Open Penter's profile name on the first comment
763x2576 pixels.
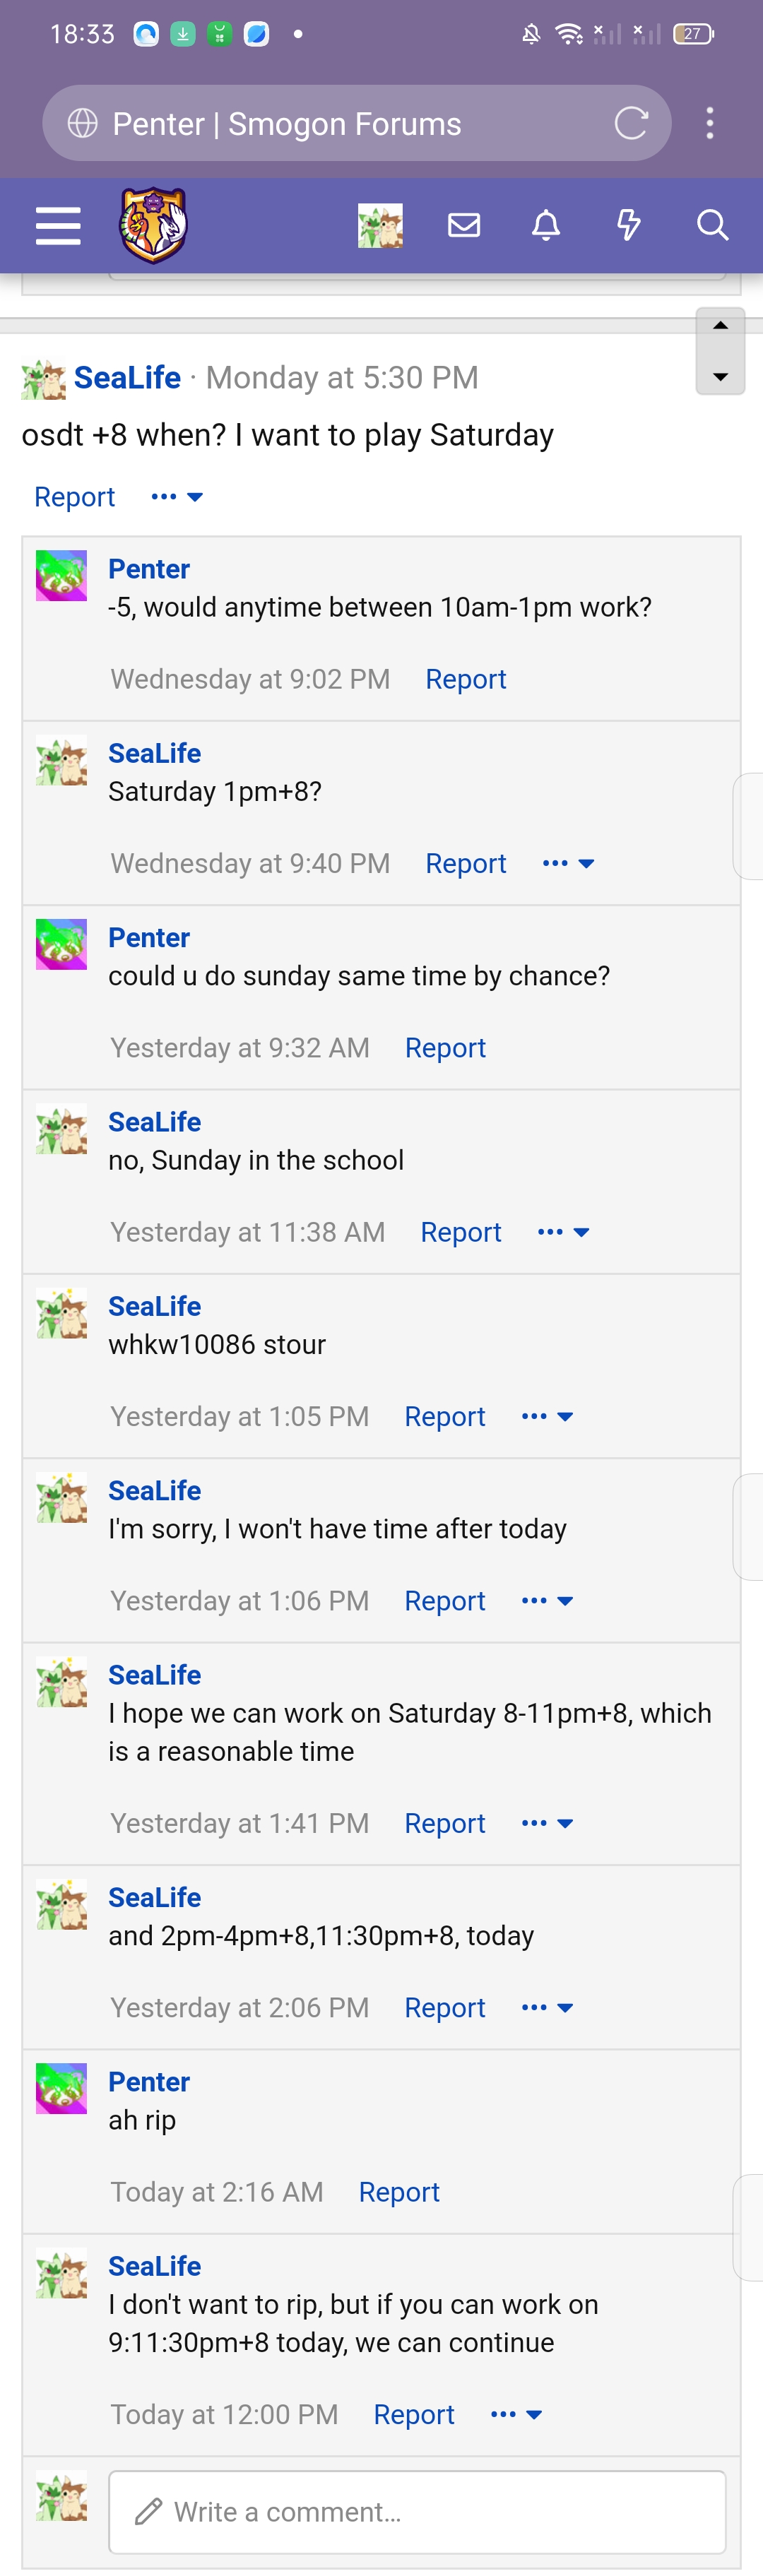coord(149,569)
